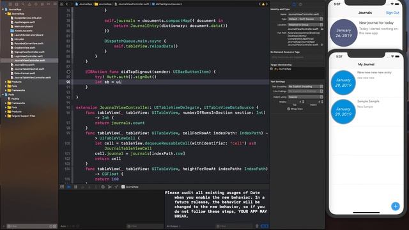The width and height of the screenshot is (409, 230).
Task: Clear console with the trash icon
Action: 257,226
